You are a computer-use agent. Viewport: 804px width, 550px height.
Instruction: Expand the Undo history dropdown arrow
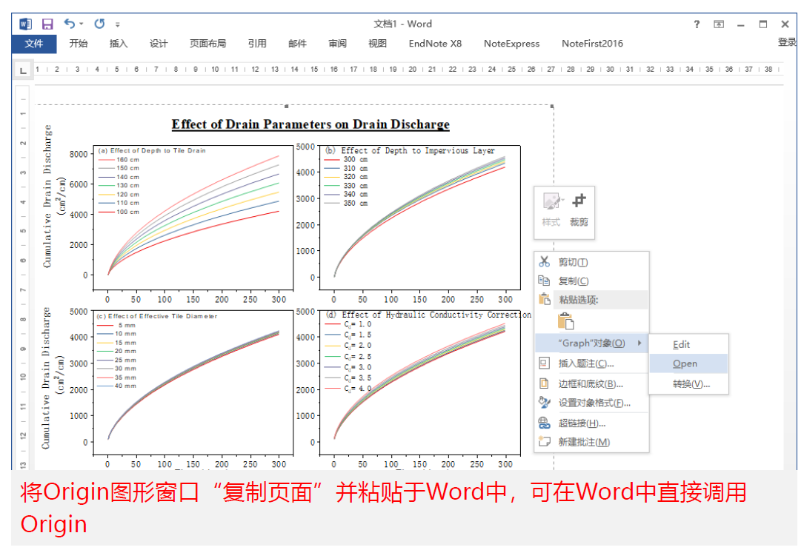pyautogui.click(x=82, y=24)
